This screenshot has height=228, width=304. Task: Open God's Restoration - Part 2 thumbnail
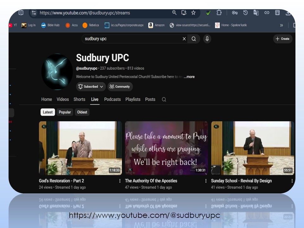pyautogui.click(x=80, y=148)
